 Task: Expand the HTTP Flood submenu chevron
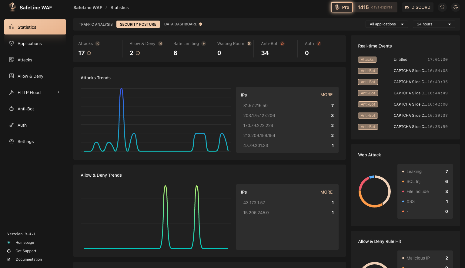click(x=59, y=92)
